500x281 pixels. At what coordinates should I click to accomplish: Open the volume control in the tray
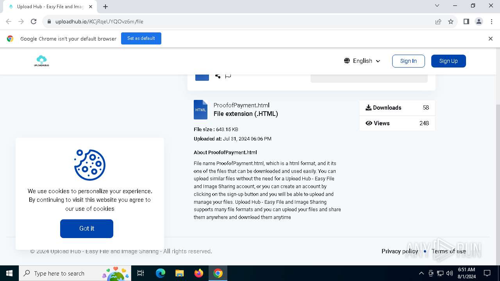(450, 273)
